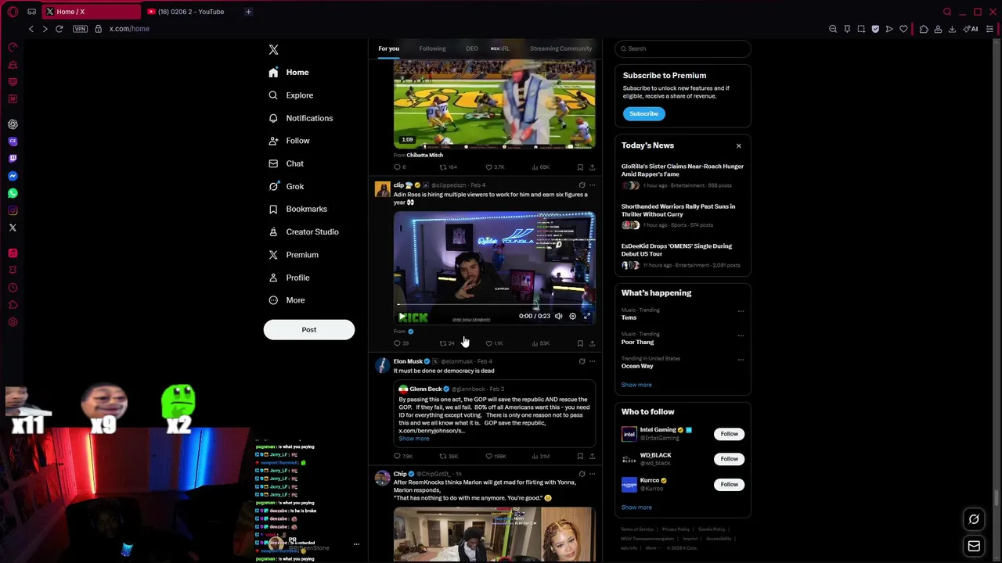This screenshot has height=563, width=1002.
Task: Open options for the Poor Thang trend
Action: coord(741,335)
